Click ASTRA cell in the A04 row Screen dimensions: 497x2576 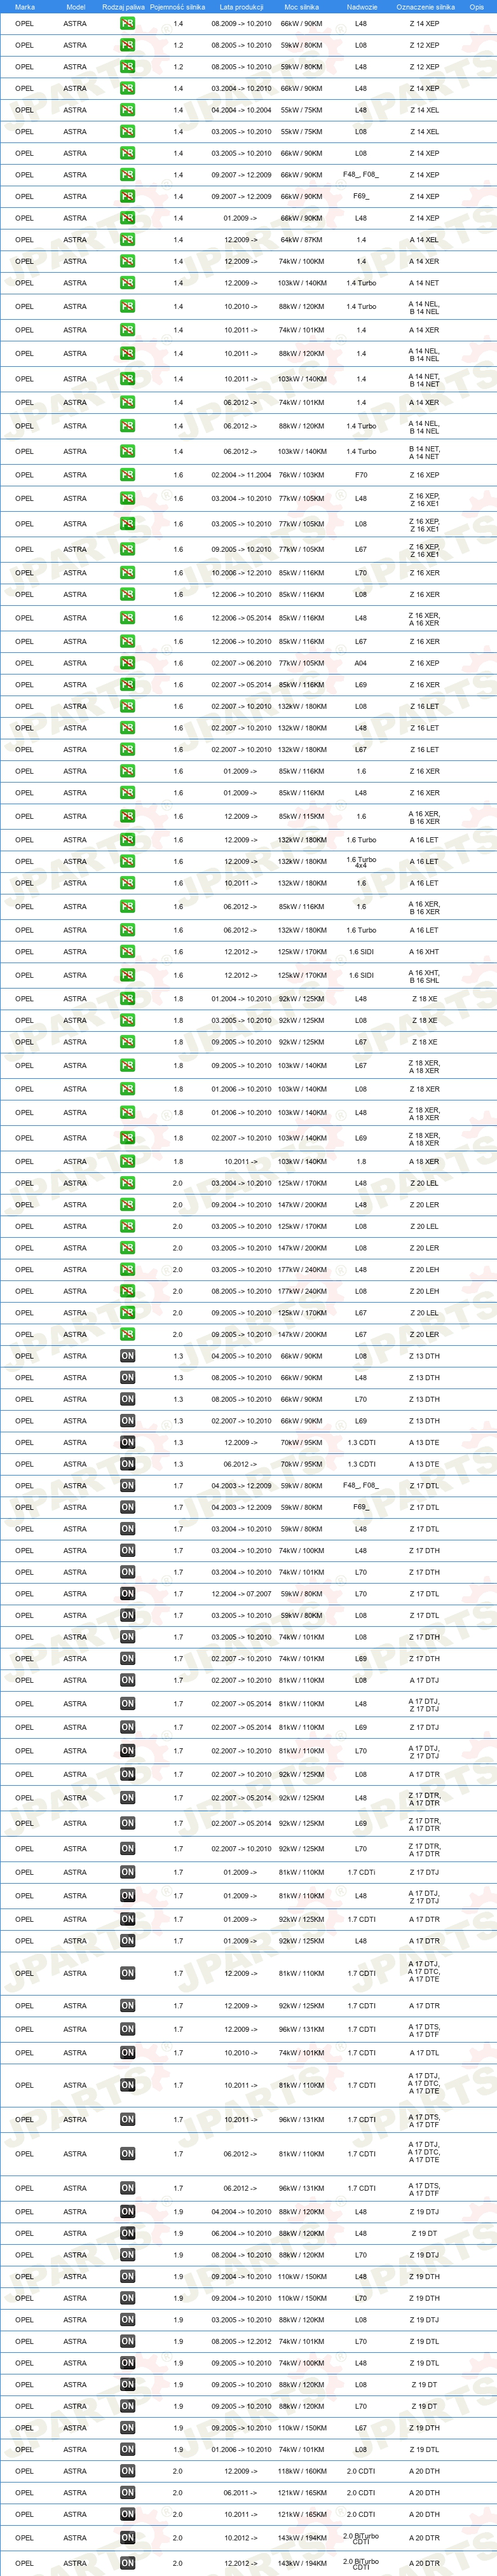click(x=75, y=663)
